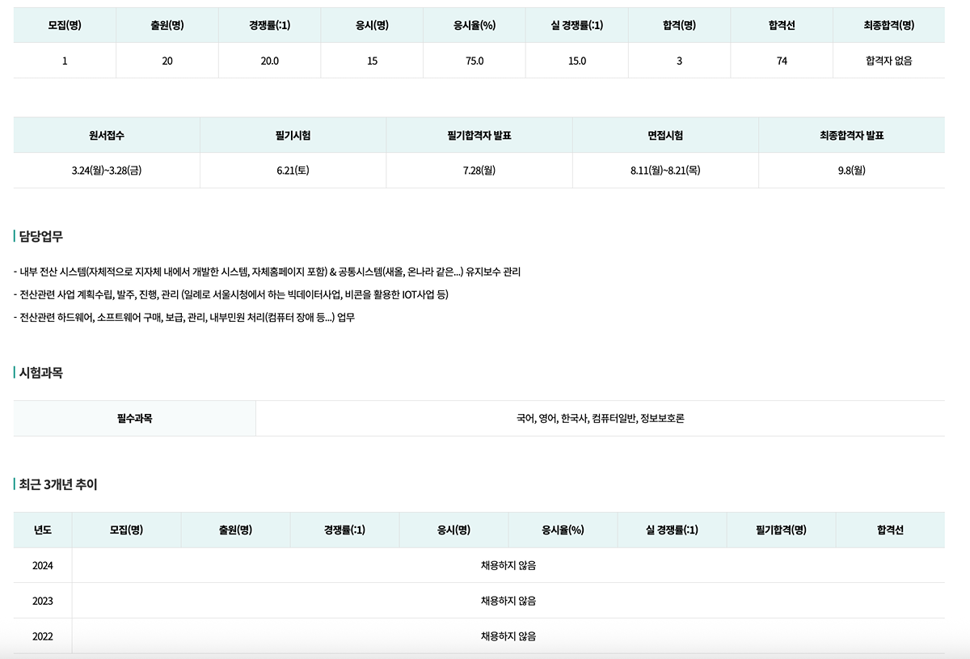Click the exam subjects list starting with 국어
Image resolution: width=970 pixels, height=659 pixels.
click(x=600, y=418)
